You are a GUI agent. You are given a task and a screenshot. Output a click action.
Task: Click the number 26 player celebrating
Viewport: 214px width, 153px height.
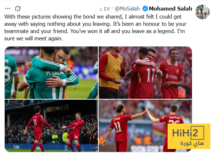[74, 132]
